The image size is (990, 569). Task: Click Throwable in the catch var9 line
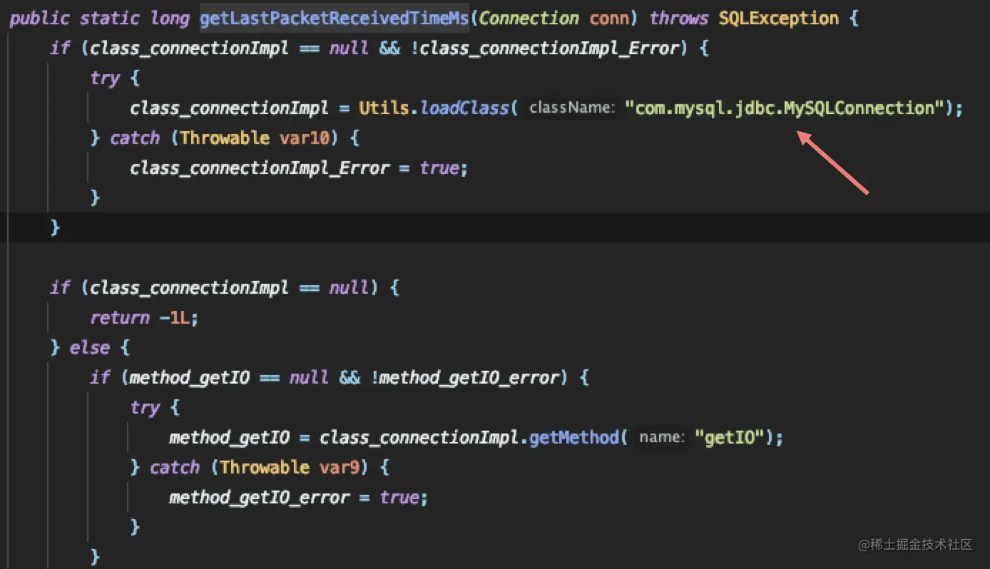264,467
